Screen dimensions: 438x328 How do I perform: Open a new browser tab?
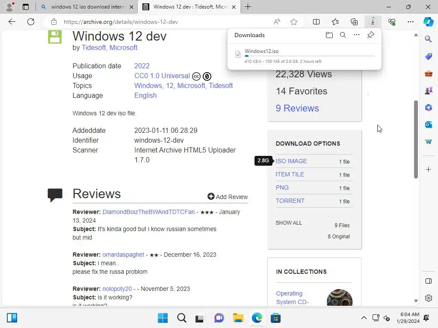248,7
